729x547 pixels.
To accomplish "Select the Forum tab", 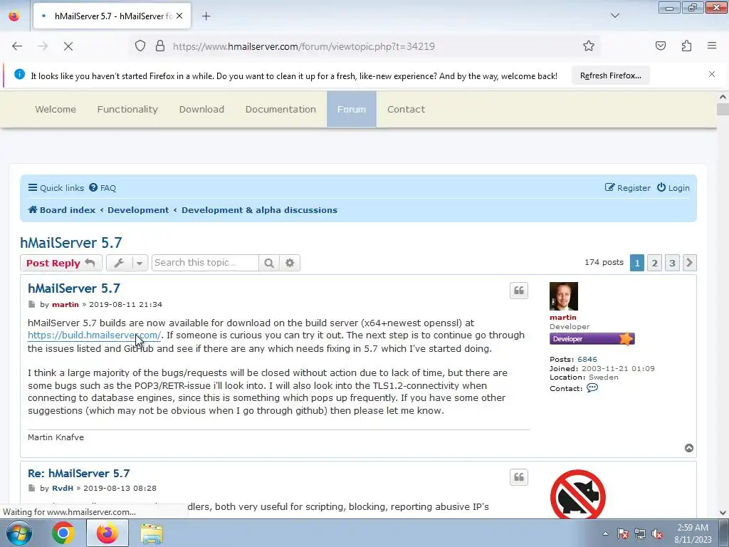I will (352, 109).
